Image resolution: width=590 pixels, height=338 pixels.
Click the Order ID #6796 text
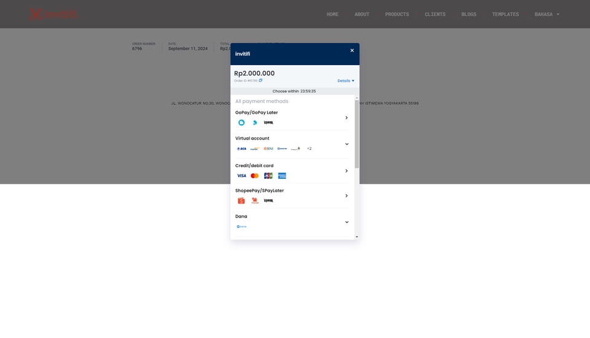click(x=246, y=81)
